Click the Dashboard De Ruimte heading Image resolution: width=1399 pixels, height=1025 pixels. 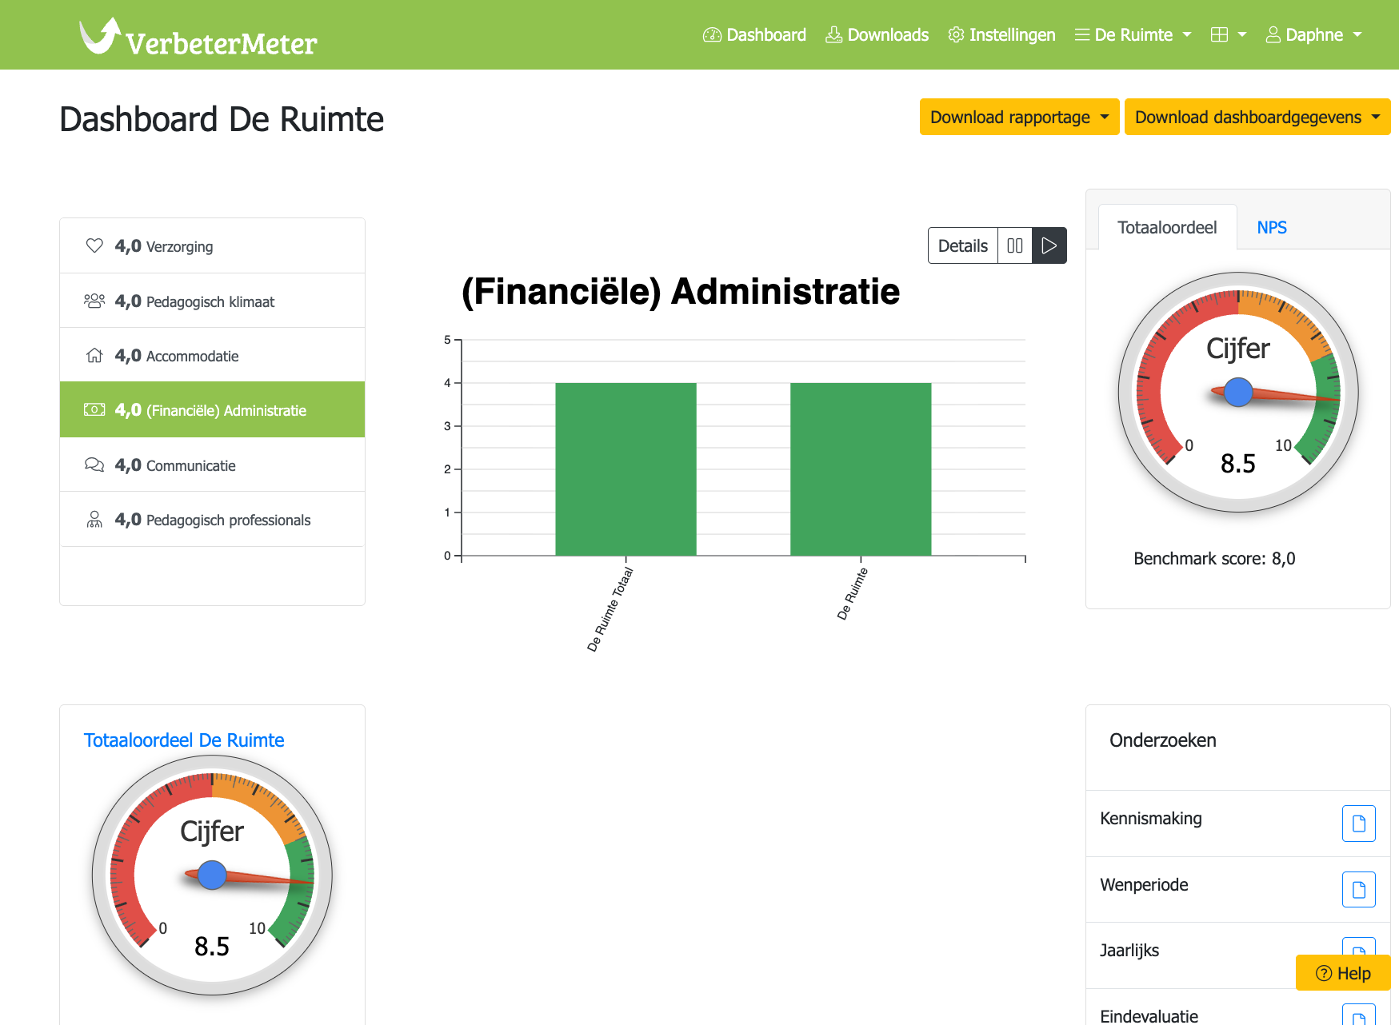point(222,119)
